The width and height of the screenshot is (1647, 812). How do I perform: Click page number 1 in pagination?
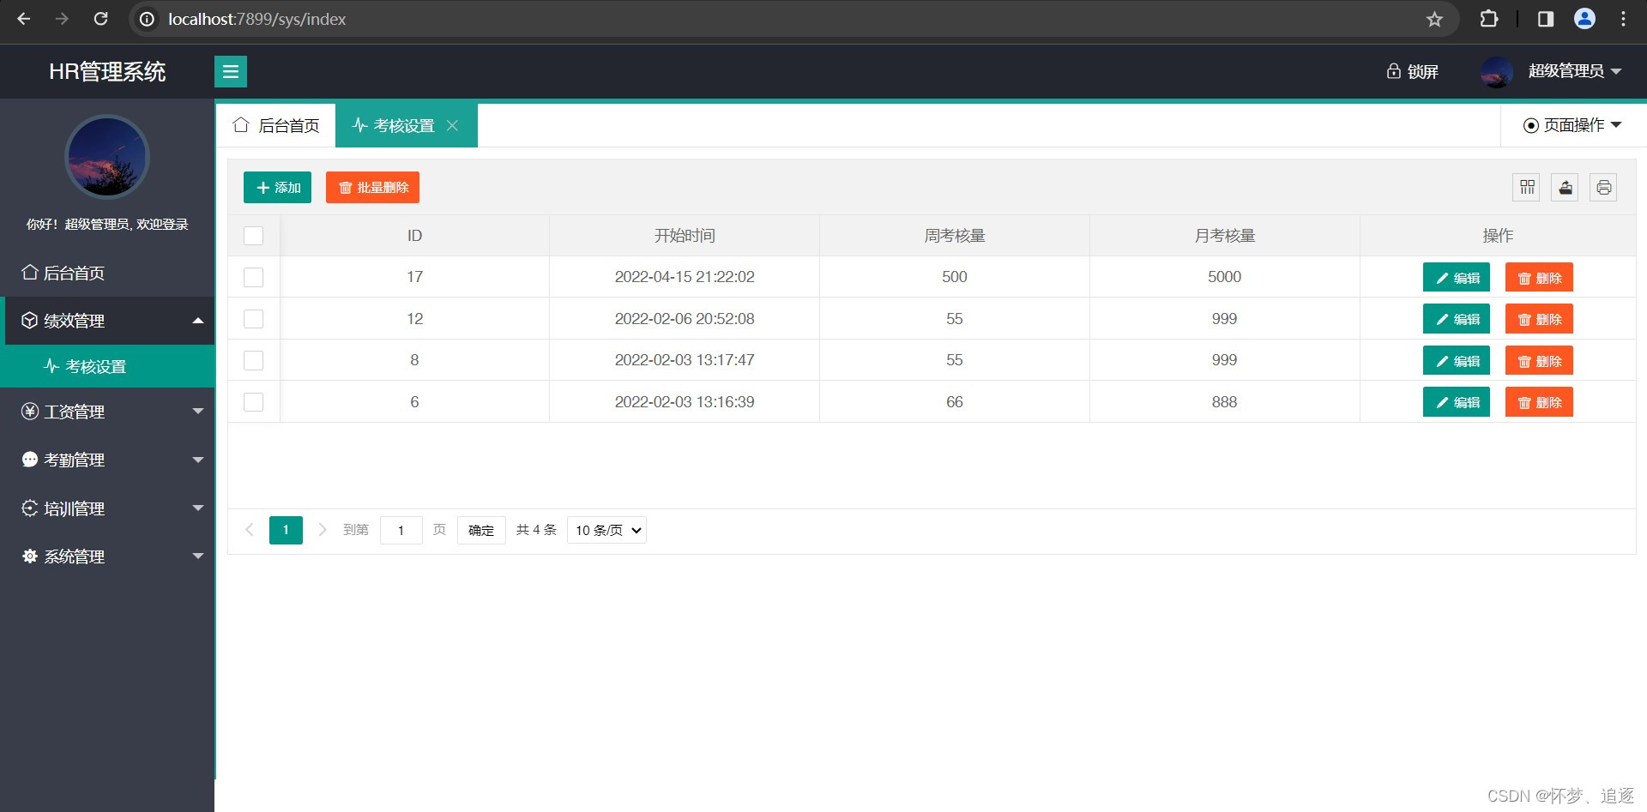click(x=286, y=530)
